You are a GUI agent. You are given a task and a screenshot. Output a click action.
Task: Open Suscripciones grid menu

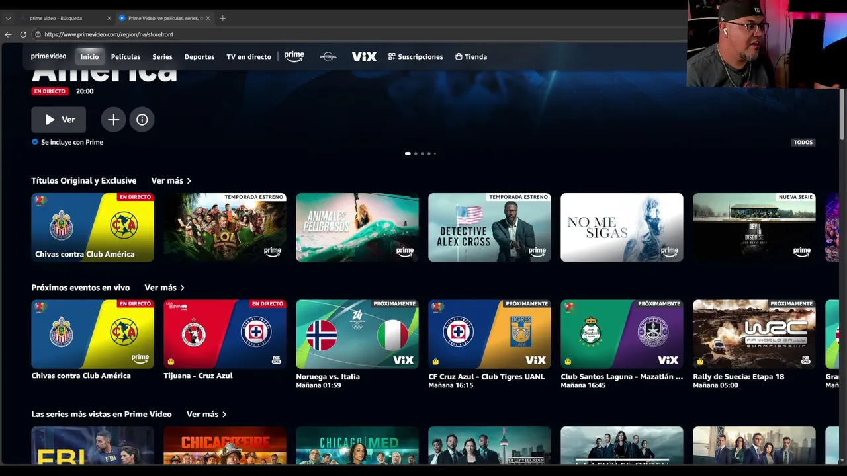(x=416, y=56)
